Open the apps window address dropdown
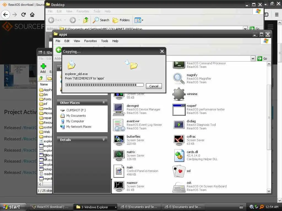The width and height of the screenshot is (282, 211). [x=253, y=59]
